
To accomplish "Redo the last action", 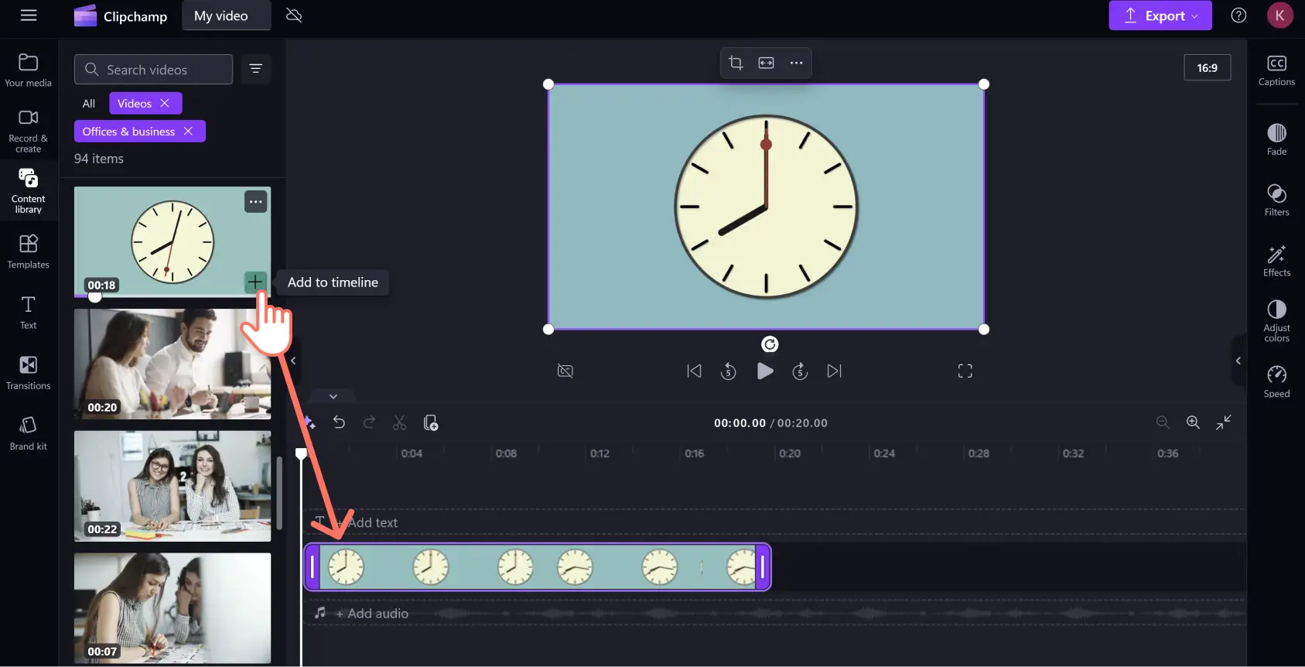I will (x=369, y=422).
